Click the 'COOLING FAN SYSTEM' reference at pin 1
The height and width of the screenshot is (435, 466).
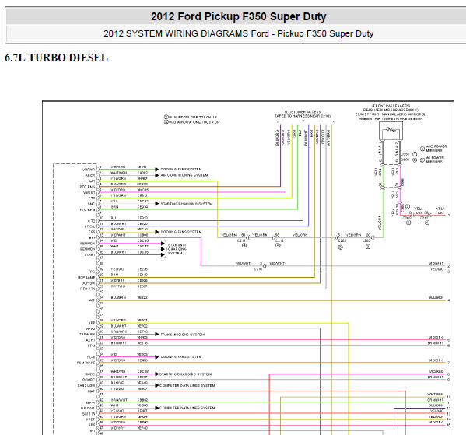pos(181,169)
